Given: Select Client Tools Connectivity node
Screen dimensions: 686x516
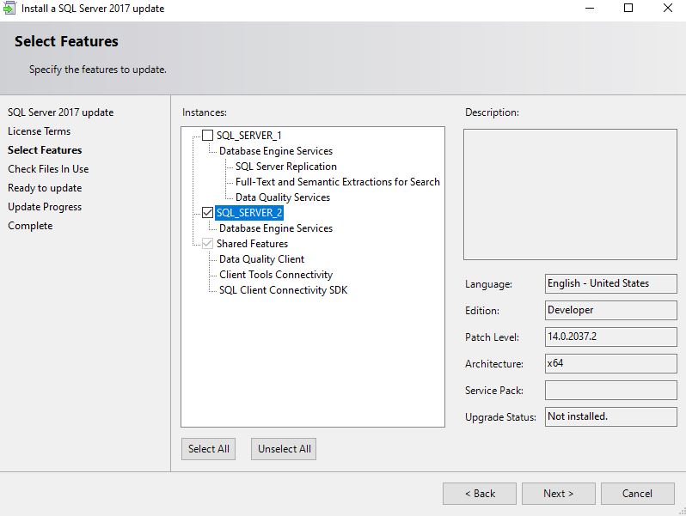Looking at the screenshot, I should click(276, 275).
